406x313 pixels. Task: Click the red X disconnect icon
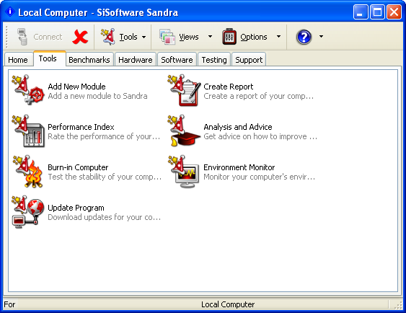80,37
